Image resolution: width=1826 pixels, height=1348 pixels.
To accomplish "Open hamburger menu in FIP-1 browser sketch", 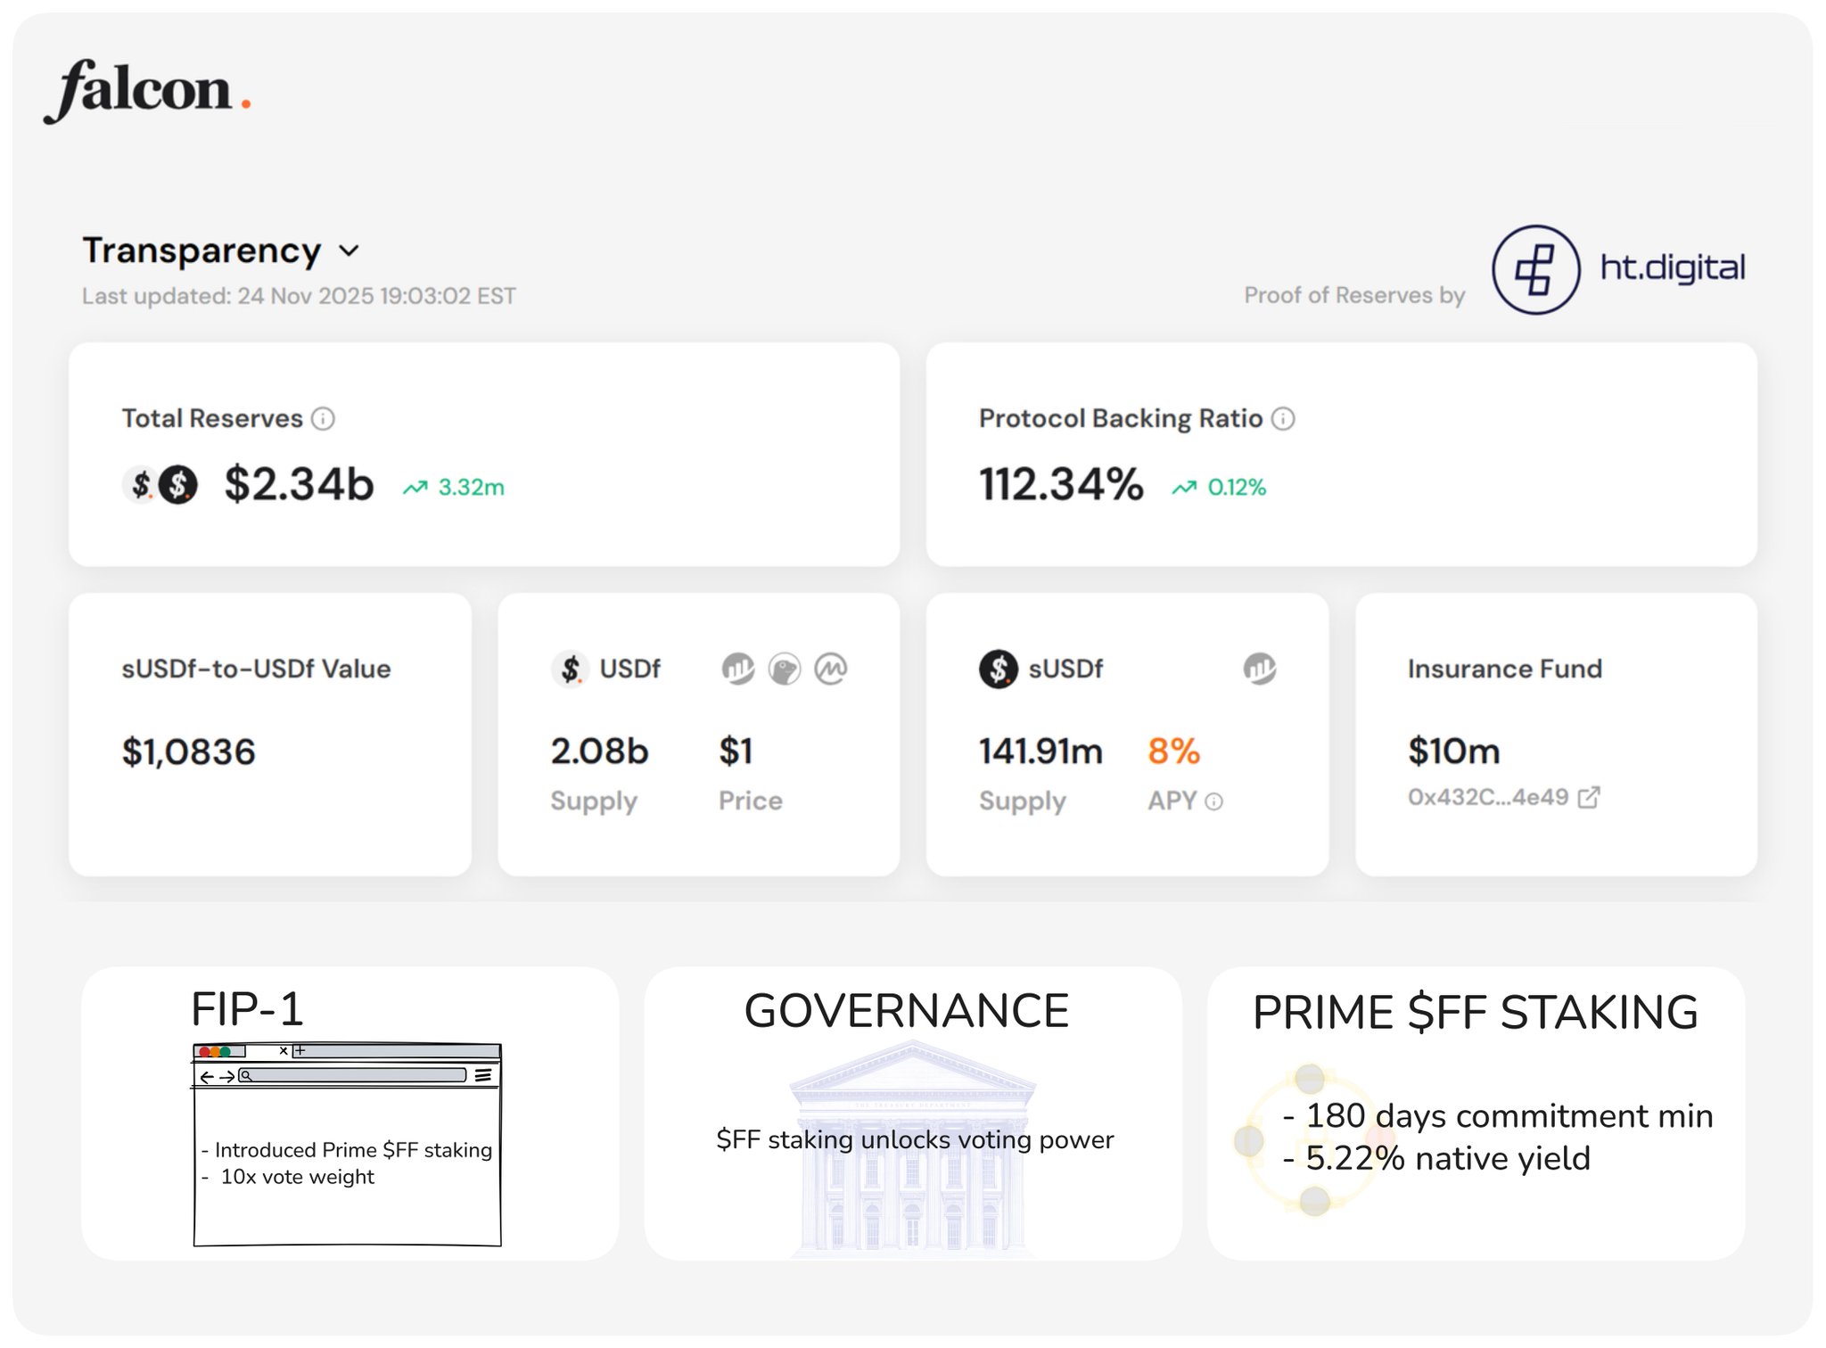I will coord(482,1075).
